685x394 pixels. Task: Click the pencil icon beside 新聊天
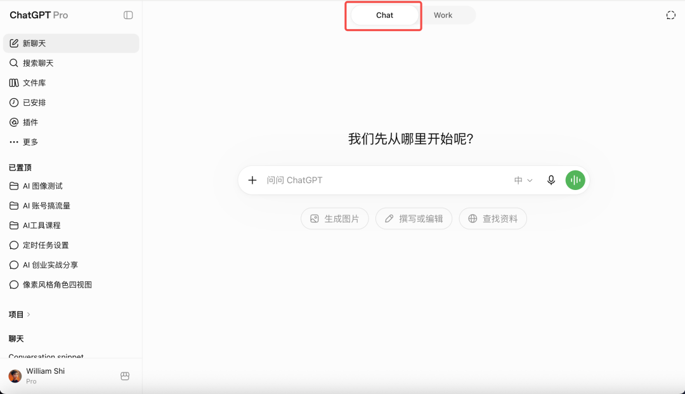(14, 43)
